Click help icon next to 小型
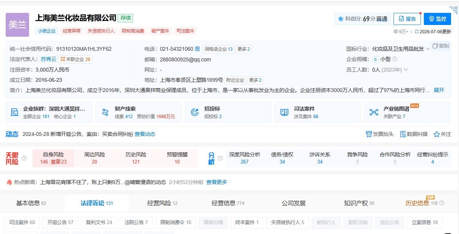The image size is (459, 234). point(395,59)
